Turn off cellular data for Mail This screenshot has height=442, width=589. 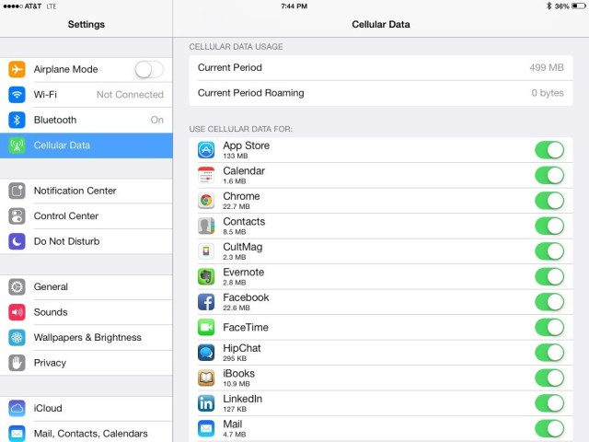point(549,428)
